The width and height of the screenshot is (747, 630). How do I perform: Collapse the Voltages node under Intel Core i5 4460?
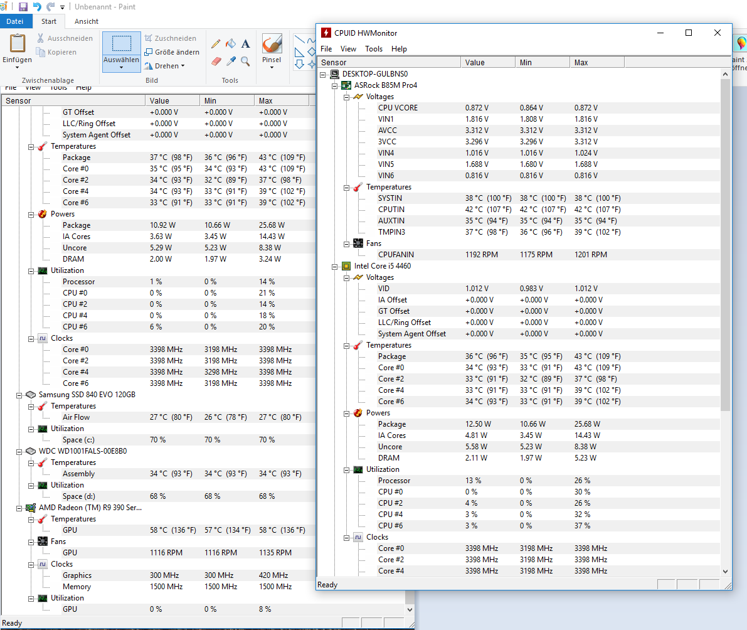point(347,278)
